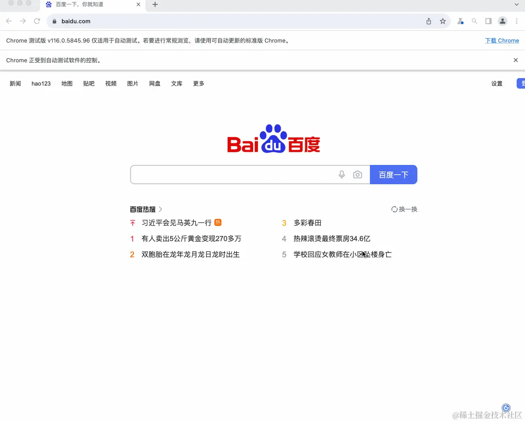The image size is (525, 422).
Task: Open the 下载 Chrome link
Action: coord(502,40)
